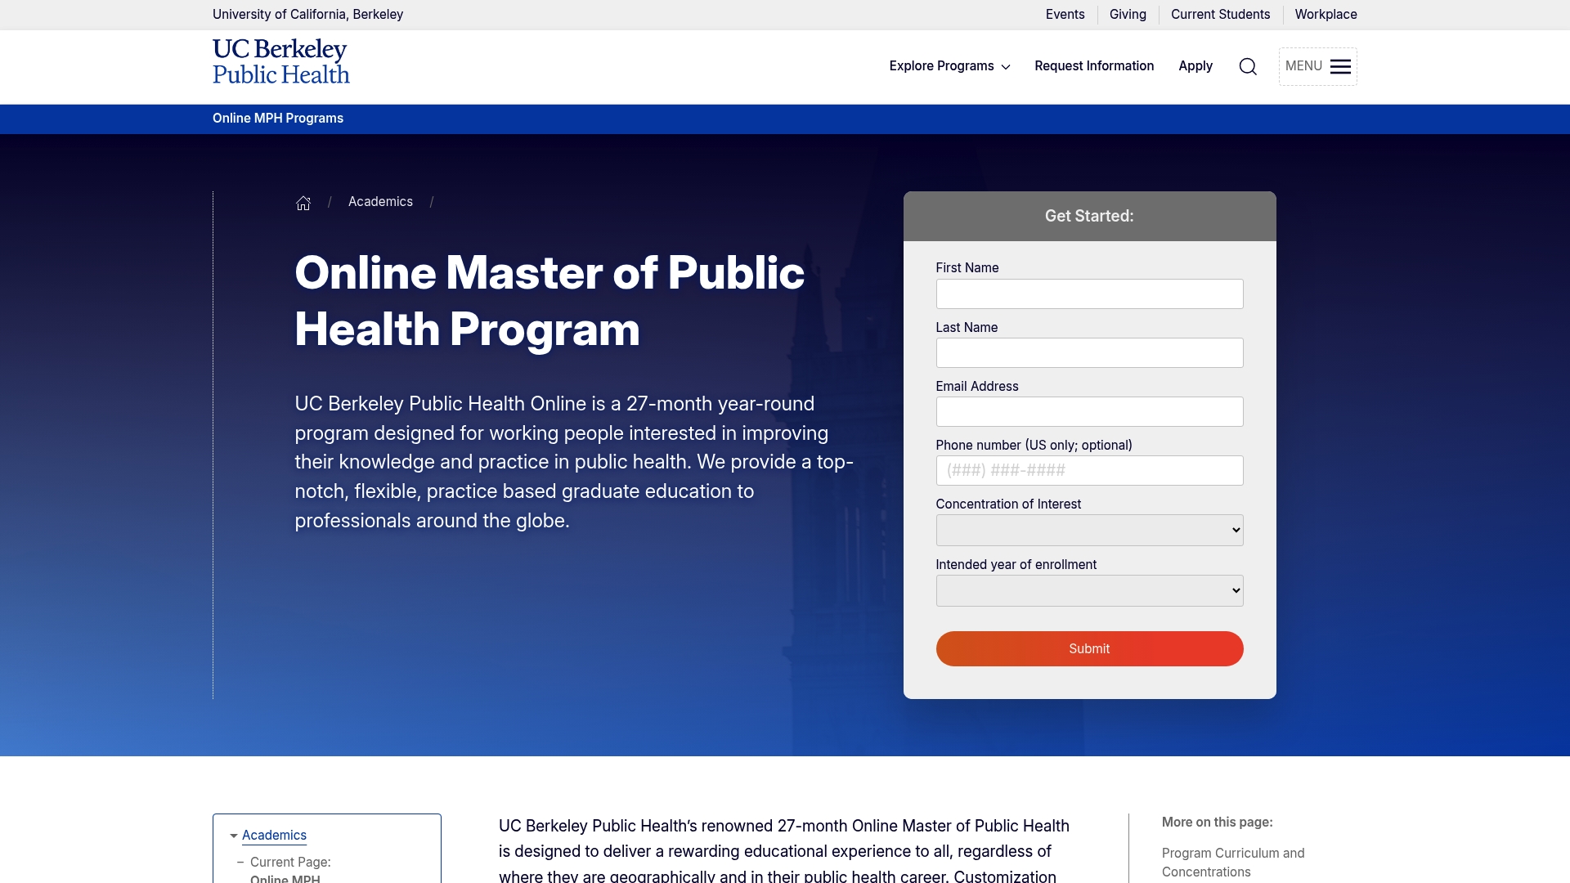Jump to Program Curriculum and Concentrations

click(x=1233, y=863)
